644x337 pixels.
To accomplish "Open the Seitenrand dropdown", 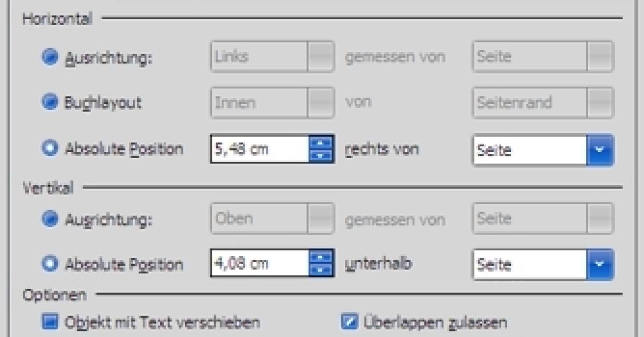I will tap(601, 102).
